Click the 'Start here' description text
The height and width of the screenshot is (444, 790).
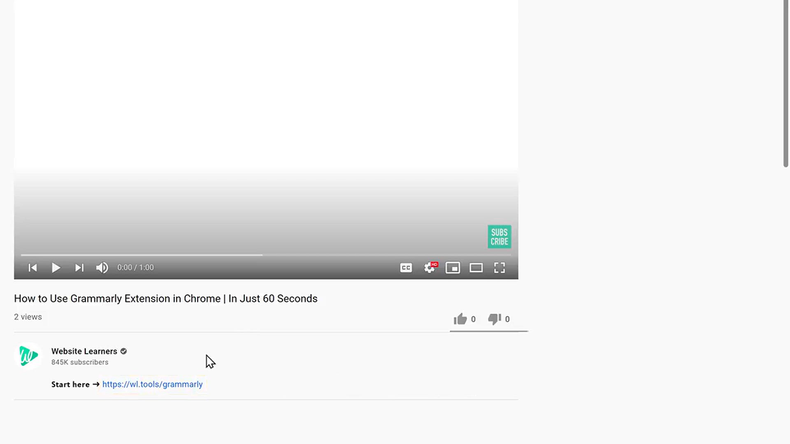coord(70,384)
